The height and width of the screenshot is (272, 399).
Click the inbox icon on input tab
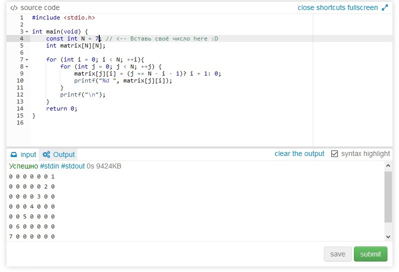14,154
